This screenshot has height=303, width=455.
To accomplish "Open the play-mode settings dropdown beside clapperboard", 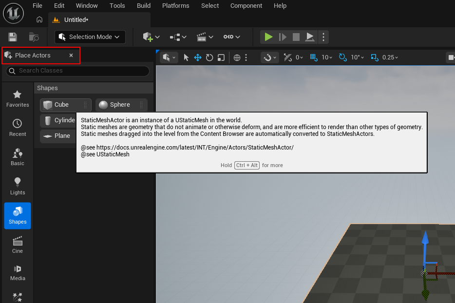I will (x=231, y=37).
